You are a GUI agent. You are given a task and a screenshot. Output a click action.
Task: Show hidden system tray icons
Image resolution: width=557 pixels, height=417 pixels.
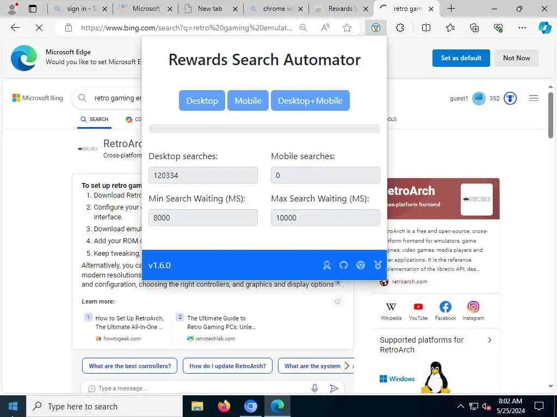pos(460,406)
